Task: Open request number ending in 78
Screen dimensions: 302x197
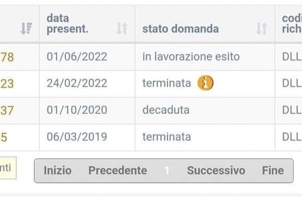Action: click(x=7, y=57)
